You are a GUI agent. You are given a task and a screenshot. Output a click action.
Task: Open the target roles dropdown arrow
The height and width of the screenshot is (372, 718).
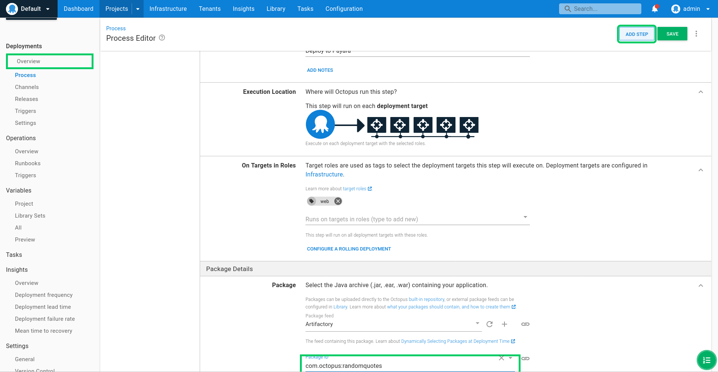525,217
